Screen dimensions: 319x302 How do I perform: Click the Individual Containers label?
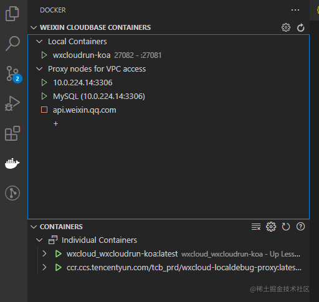(99, 240)
